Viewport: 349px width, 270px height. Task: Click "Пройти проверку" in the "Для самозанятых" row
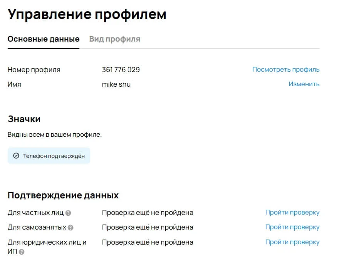(x=292, y=227)
